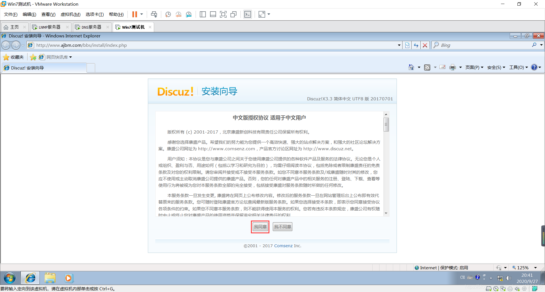Open Windows Explorer folder in taskbar
This screenshot has height=292, width=545.
pos(50,278)
